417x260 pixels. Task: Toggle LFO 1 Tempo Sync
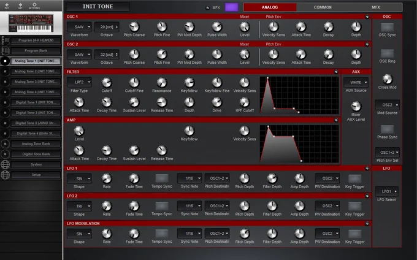(162, 178)
